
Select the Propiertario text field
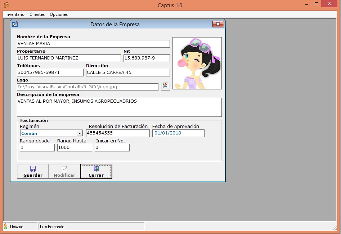point(69,58)
